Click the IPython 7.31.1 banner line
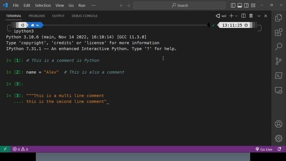 (91, 49)
